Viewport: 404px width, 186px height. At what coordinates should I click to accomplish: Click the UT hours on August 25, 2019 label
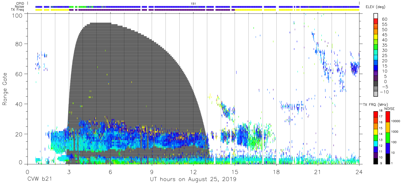193,179
